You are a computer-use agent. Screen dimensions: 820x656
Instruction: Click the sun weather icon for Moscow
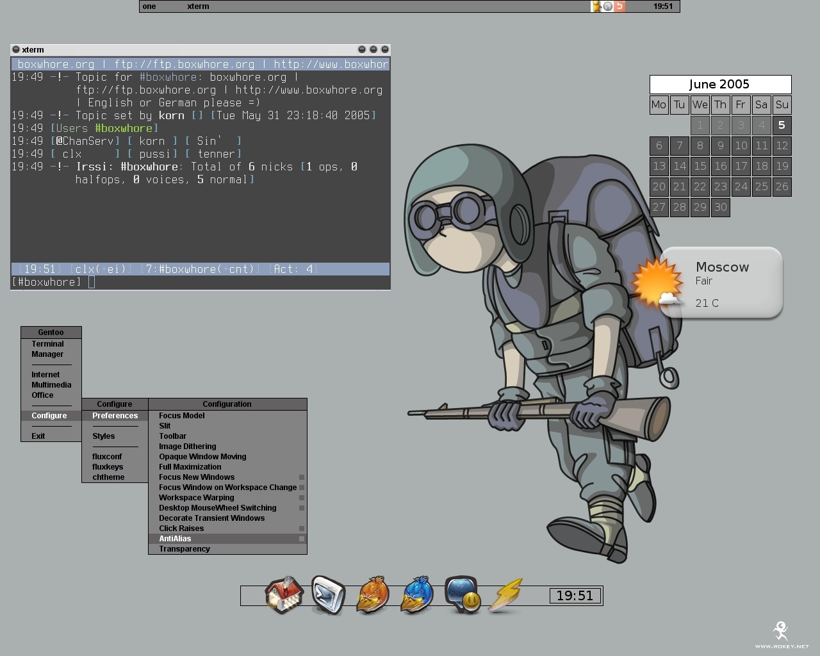(x=657, y=283)
